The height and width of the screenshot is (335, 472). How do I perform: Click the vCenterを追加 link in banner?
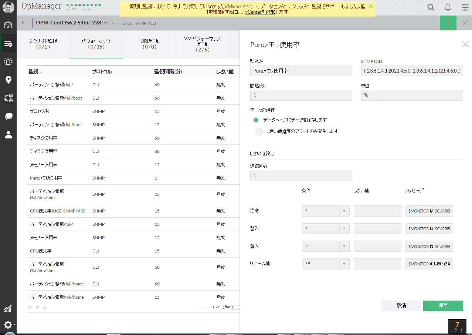pos(260,12)
